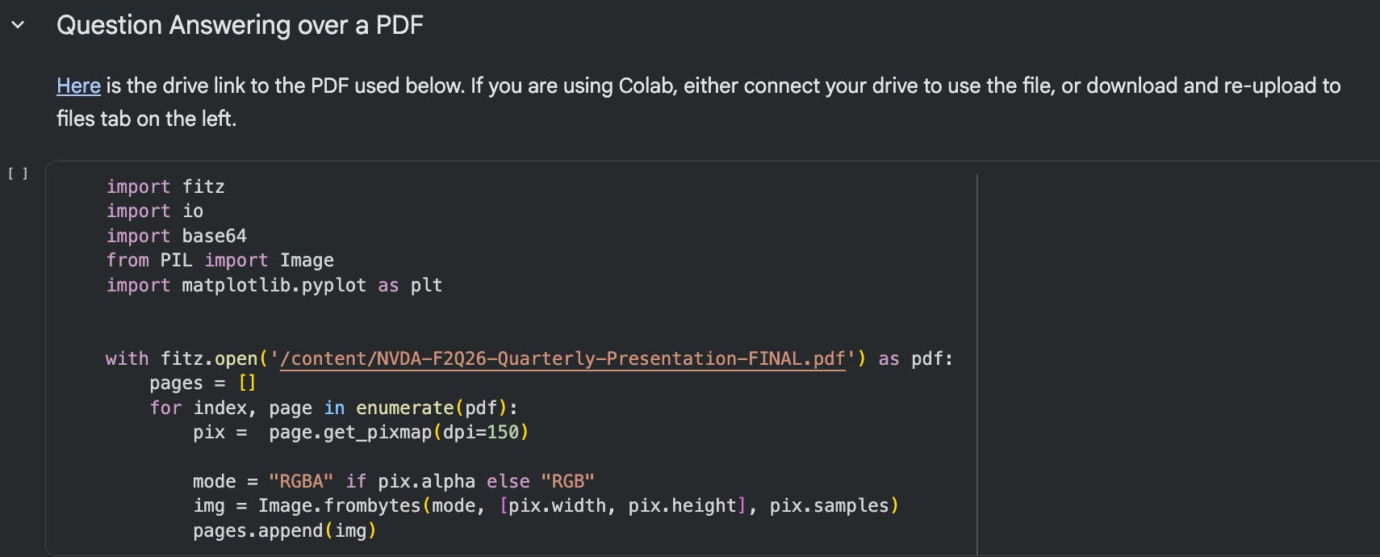Place cursor on the "import io" line
1380x557 pixels.
click(x=155, y=211)
